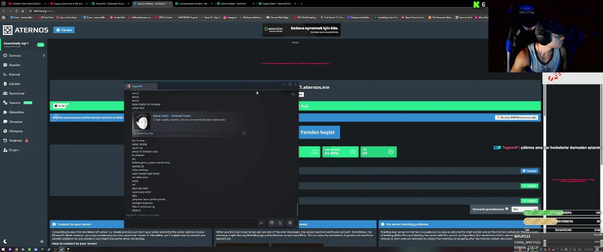Image resolution: width=603 pixels, height=252 pixels.
Task: Click the browser home button
Action: coord(23,11)
